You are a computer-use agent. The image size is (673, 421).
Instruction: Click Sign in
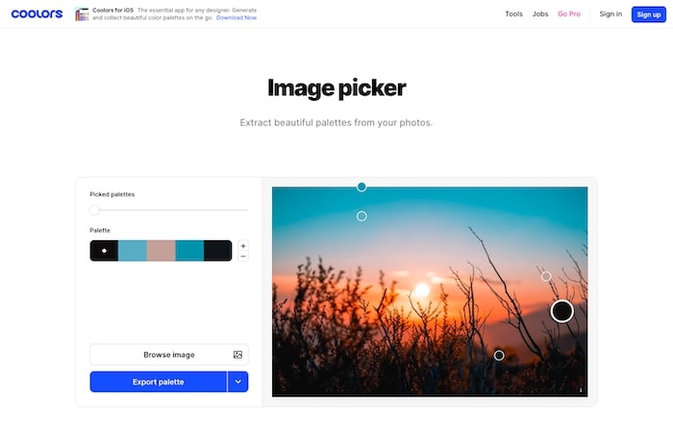point(611,14)
